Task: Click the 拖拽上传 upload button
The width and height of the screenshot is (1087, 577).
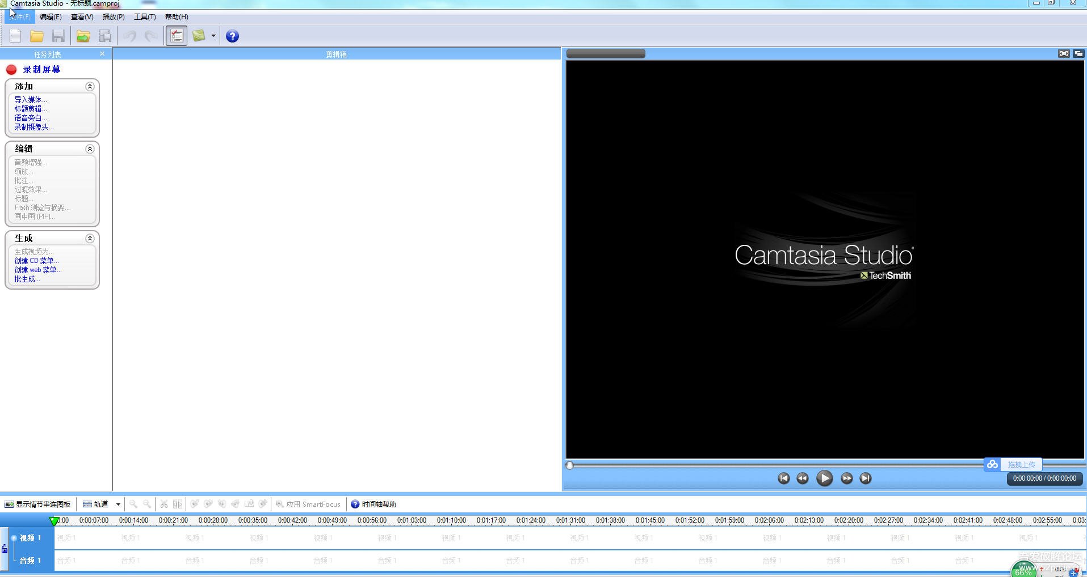Action: pyautogui.click(x=1021, y=464)
